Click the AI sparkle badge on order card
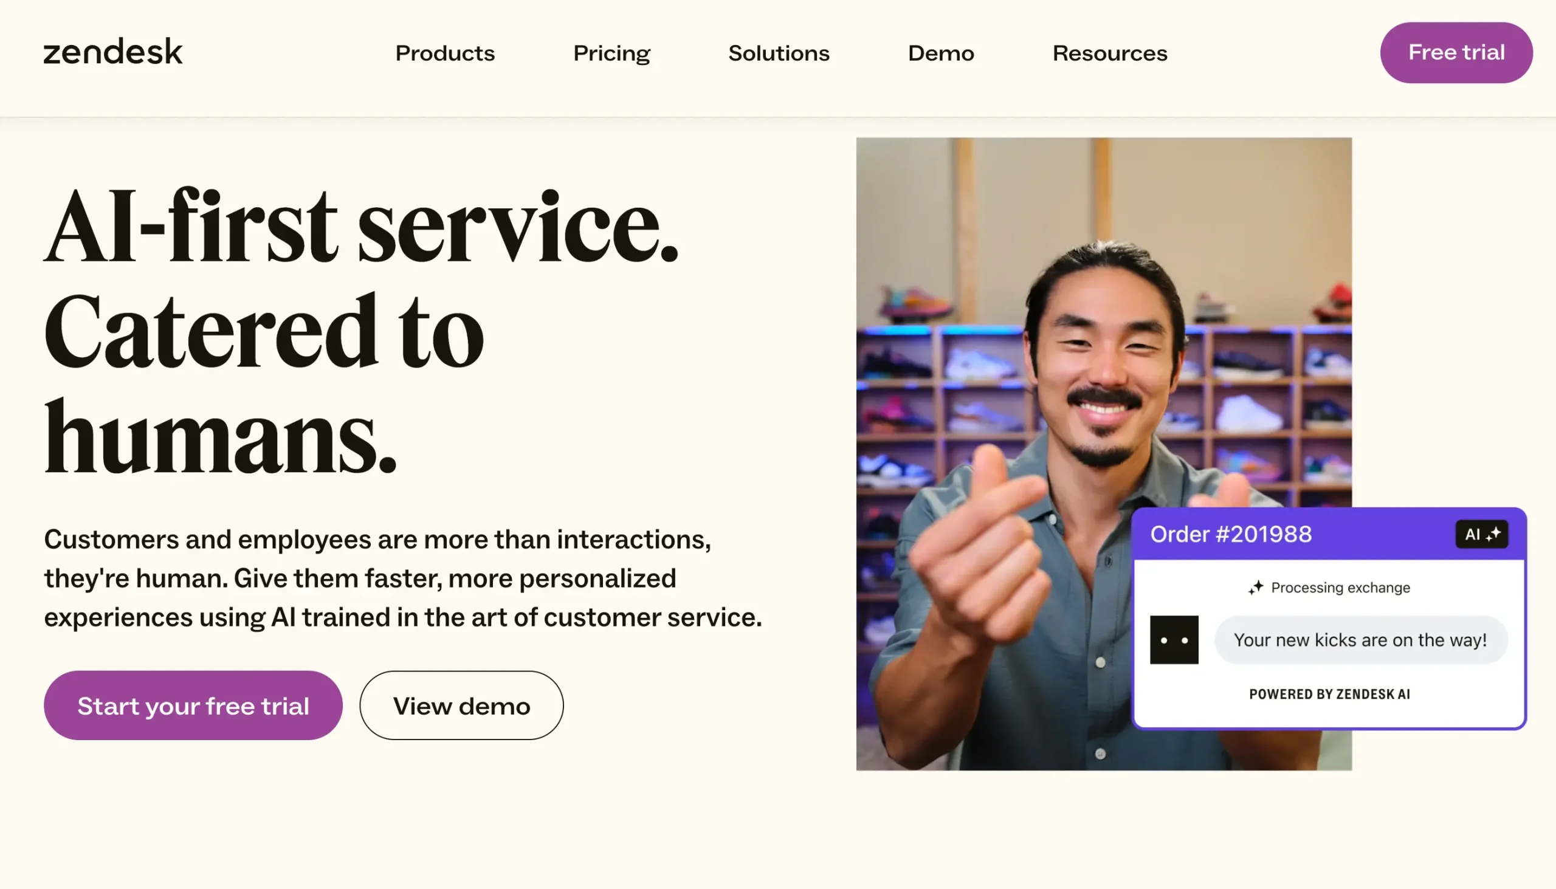Image resolution: width=1556 pixels, height=889 pixels. click(x=1481, y=534)
